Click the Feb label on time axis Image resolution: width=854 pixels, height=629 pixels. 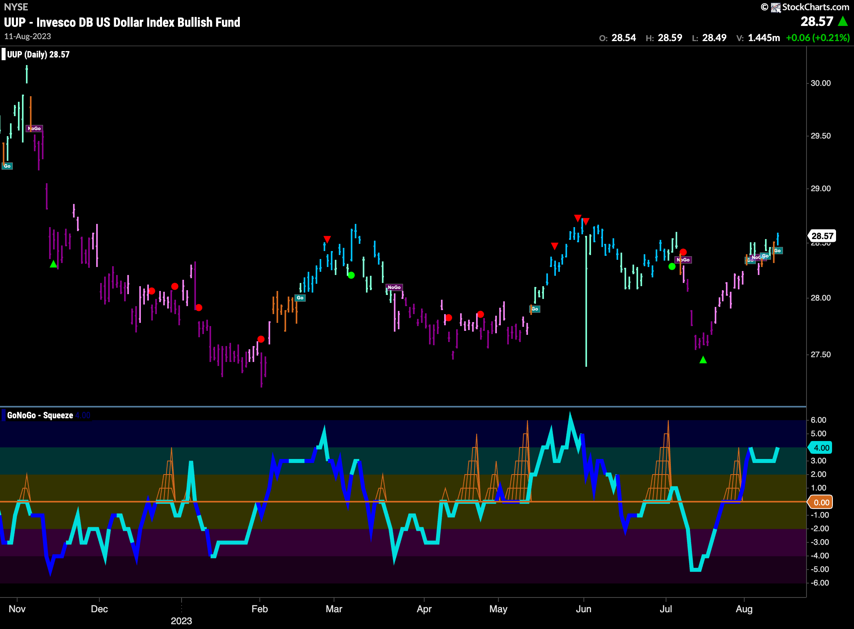coord(260,609)
